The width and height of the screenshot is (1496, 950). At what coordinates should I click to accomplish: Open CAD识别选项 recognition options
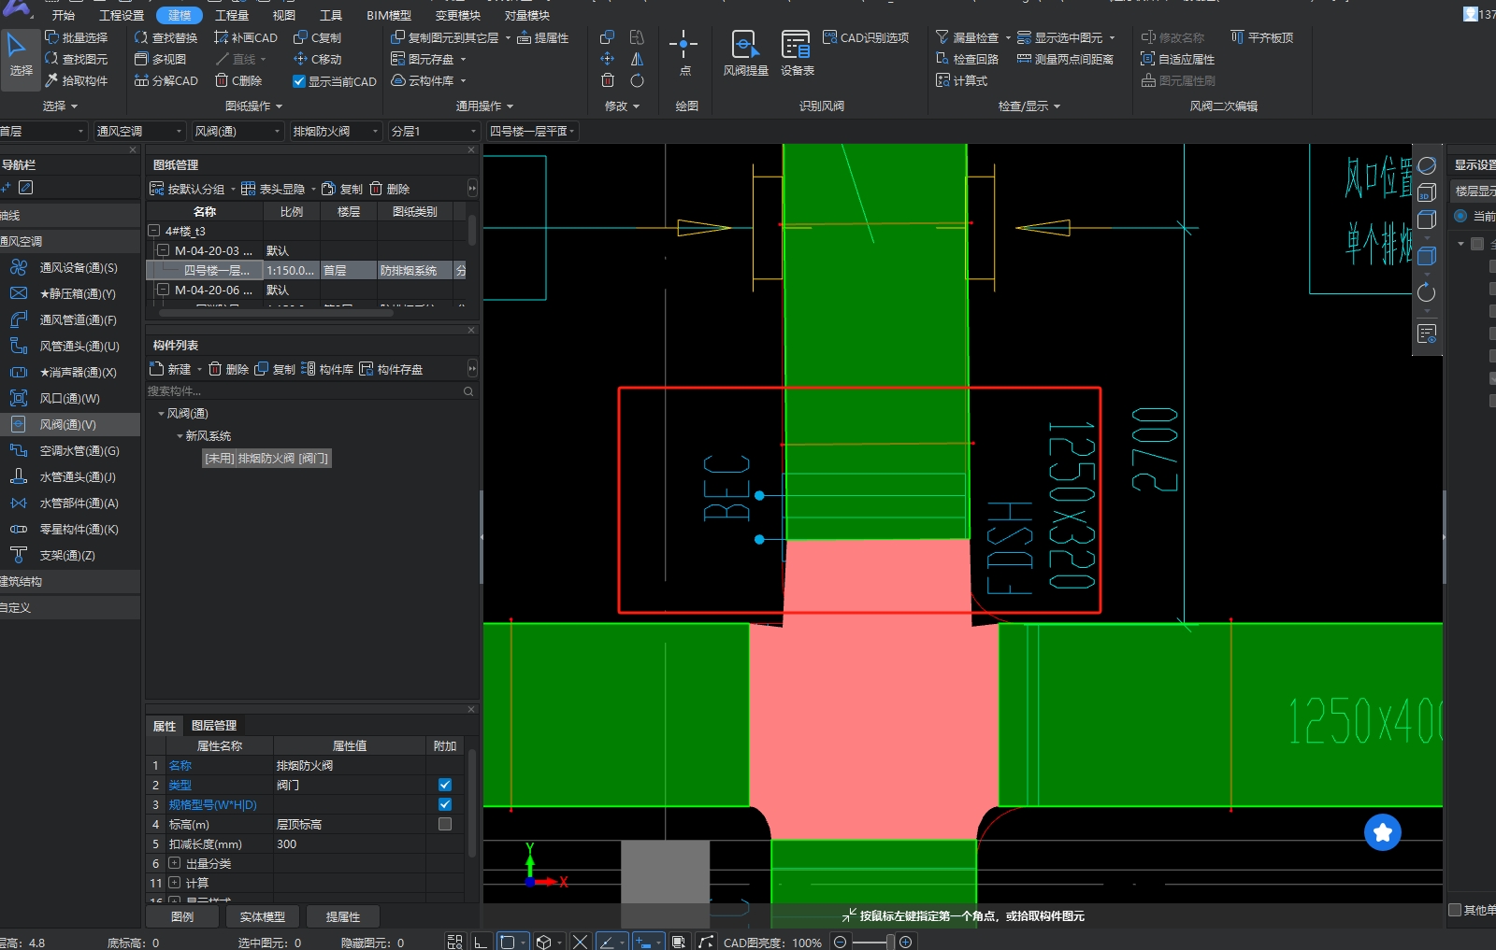click(866, 37)
